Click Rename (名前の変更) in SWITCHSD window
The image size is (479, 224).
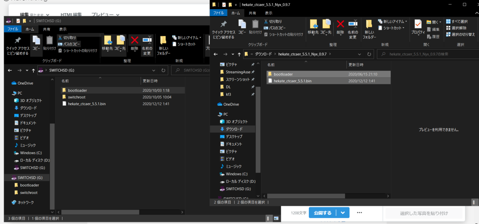(x=147, y=45)
